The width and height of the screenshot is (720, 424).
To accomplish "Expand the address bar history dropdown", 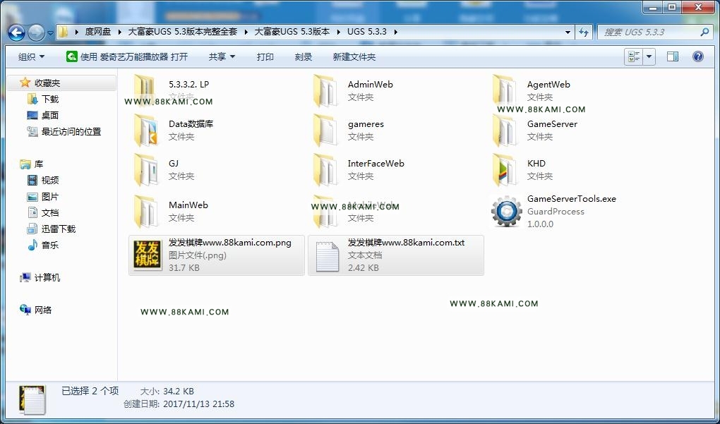I will (x=568, y=32).
